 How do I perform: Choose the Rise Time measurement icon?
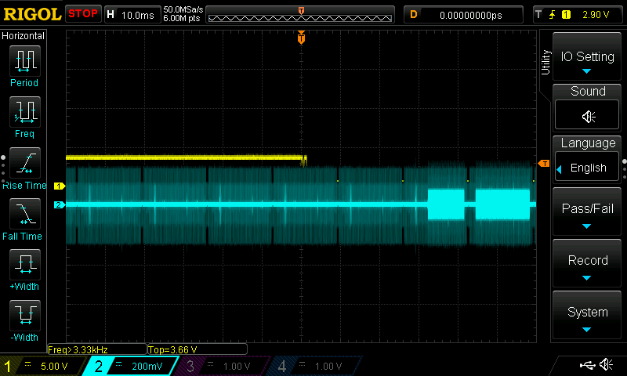coord(24,164)
